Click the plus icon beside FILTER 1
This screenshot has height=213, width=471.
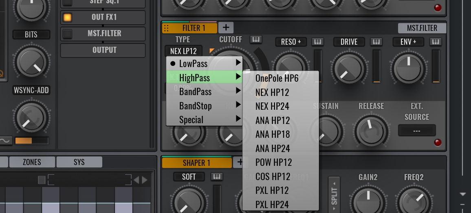click(x=226, y=28)
